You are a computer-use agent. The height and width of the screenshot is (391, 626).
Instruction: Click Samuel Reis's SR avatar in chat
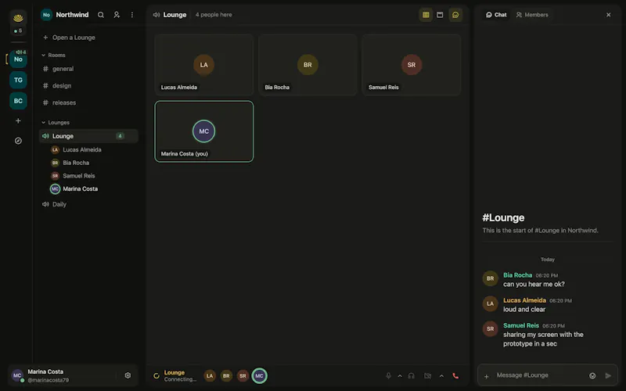click(x=491, y=329)
